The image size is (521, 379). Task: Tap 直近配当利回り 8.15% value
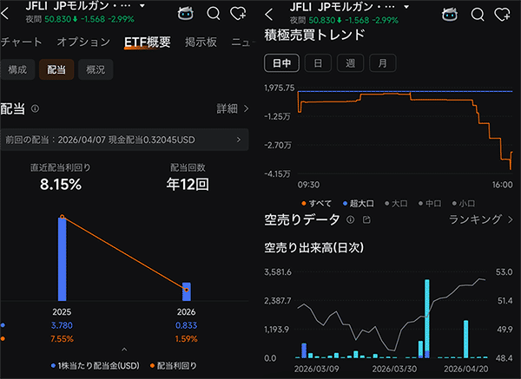coord(61,184)
